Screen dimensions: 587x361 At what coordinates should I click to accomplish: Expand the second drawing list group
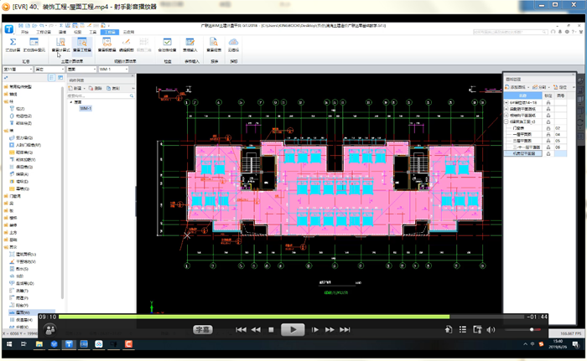pos(506,109)
